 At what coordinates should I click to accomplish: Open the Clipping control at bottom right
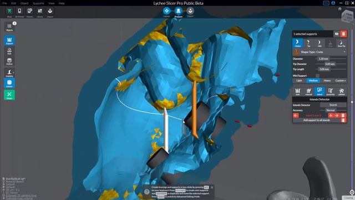348,198
